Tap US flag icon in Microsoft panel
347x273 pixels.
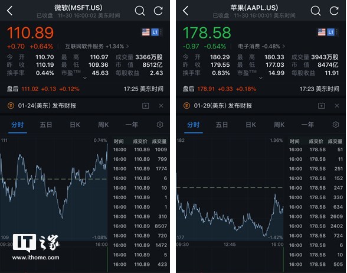(146, 32)
